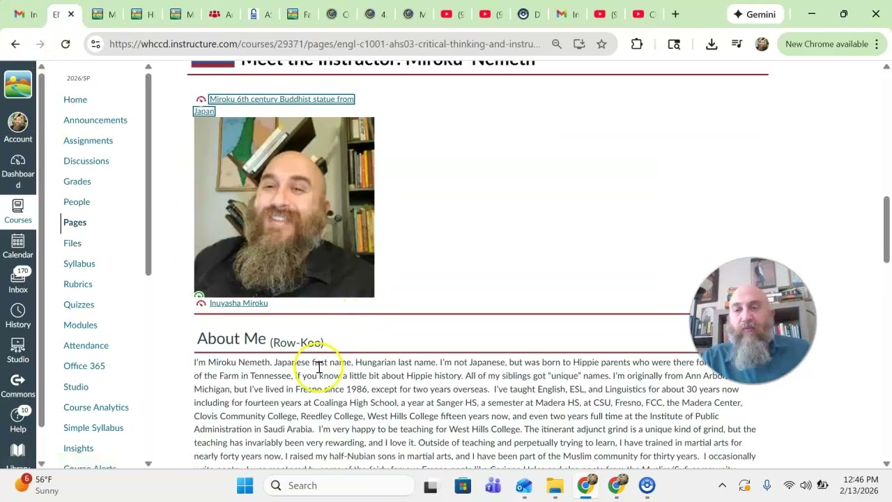This screenshot has height=502, width=892.
Task: Open the View site information icon
Action: click(x=96, y=44)
